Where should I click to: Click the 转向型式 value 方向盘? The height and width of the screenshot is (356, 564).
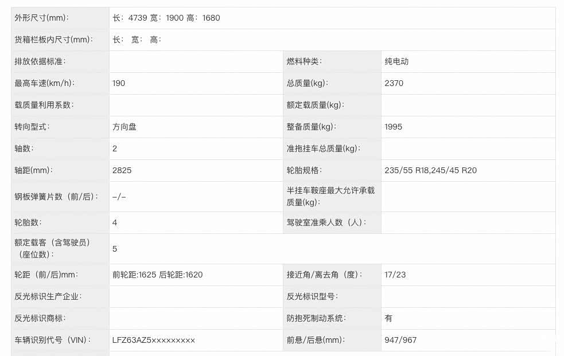[x=125, y=127]
